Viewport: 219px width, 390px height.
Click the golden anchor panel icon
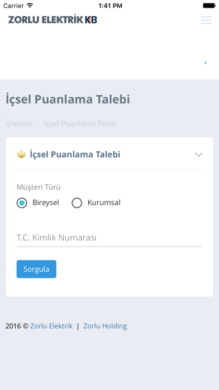22,155
